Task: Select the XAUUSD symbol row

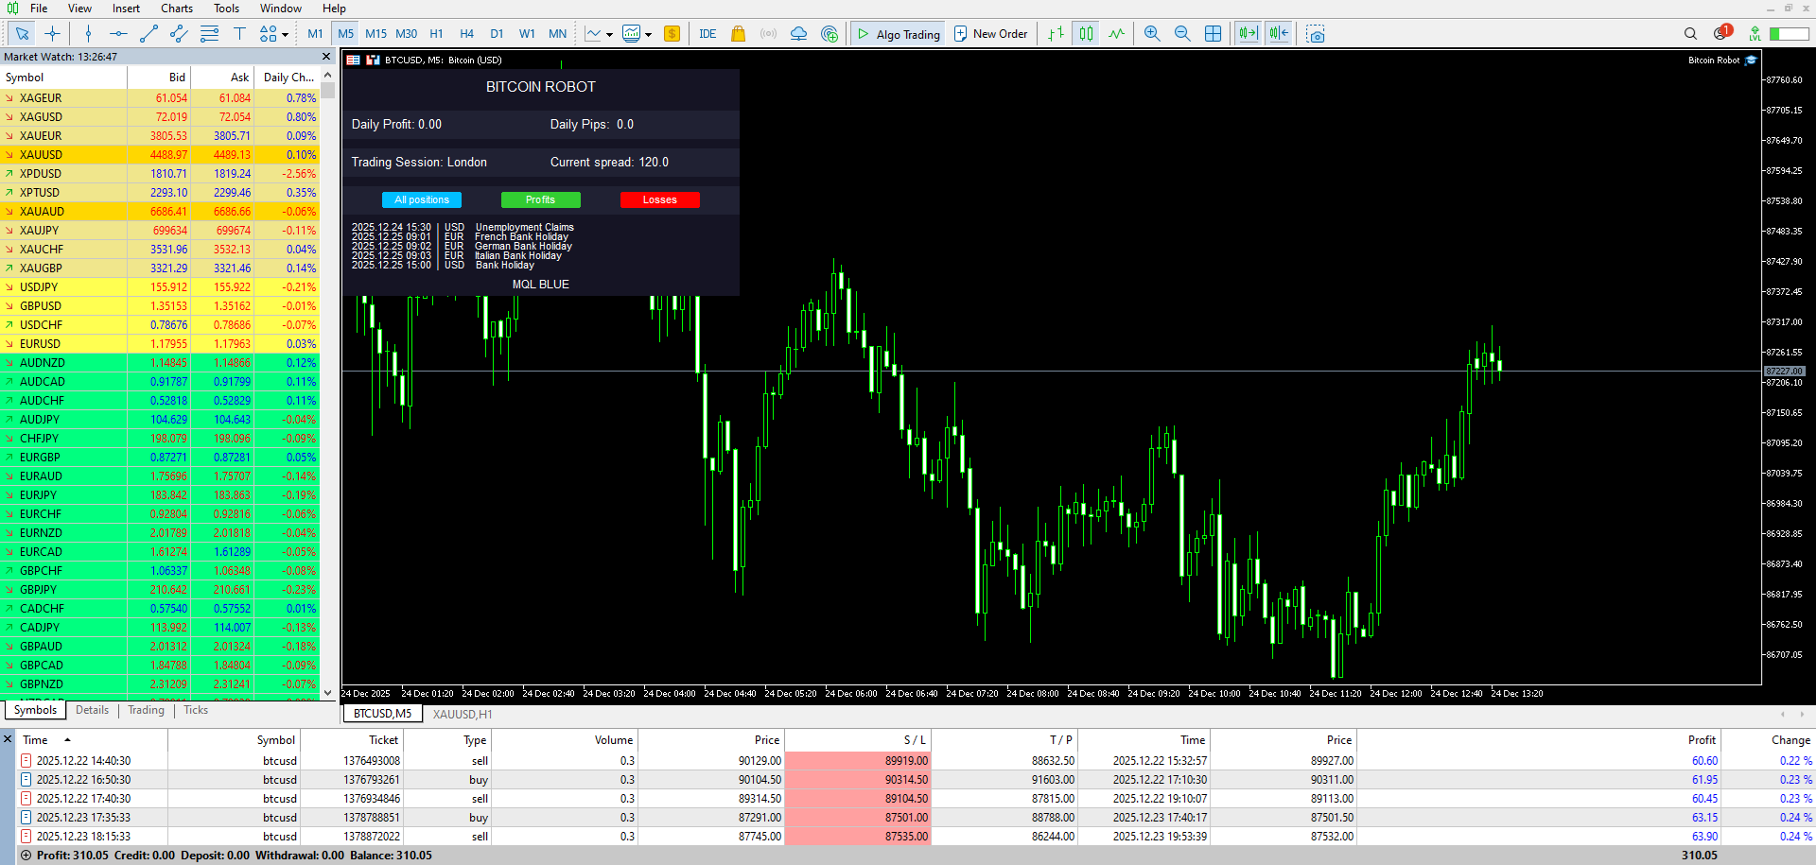Action: point(160,155)
